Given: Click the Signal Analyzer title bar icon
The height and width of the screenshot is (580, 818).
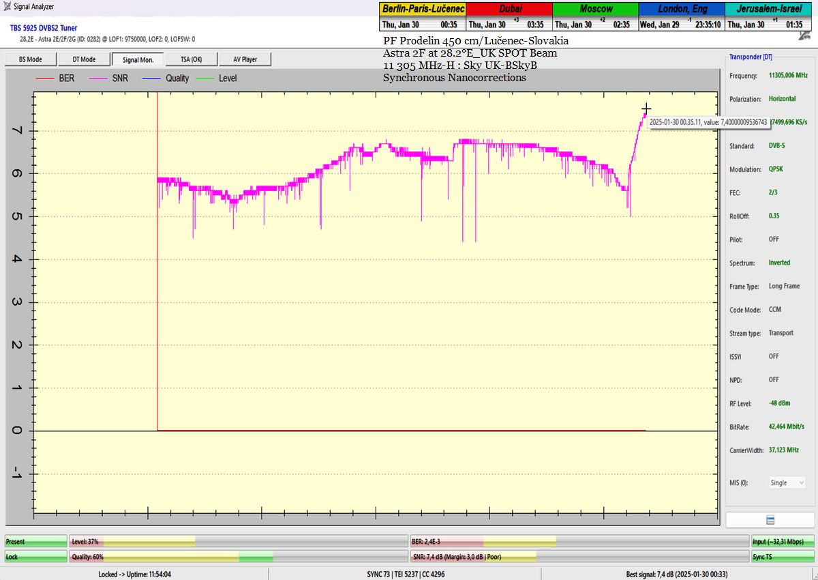Looking at the screenshot, I should coord(7,7).
